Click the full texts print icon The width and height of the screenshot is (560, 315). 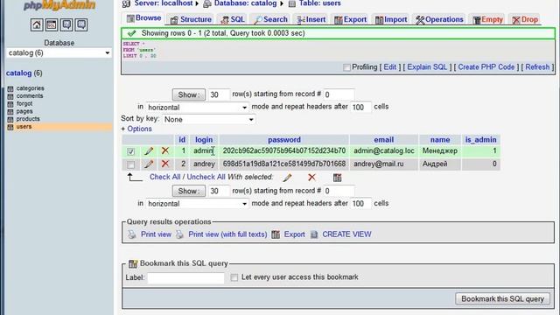pyautogui.click(x=179, y=234)
